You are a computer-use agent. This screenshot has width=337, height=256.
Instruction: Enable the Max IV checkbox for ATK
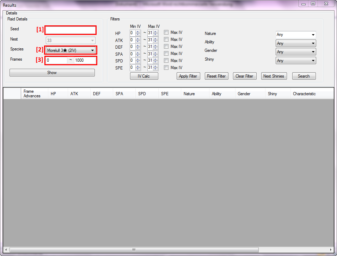[x=166, y=39]
